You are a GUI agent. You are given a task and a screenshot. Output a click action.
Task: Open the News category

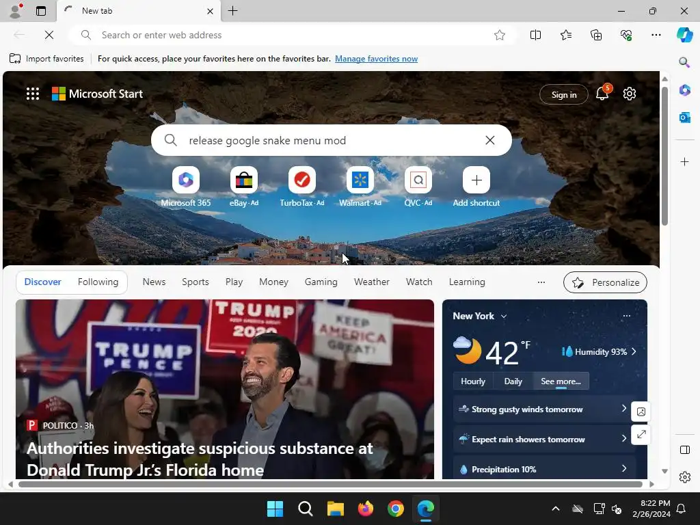154,282
